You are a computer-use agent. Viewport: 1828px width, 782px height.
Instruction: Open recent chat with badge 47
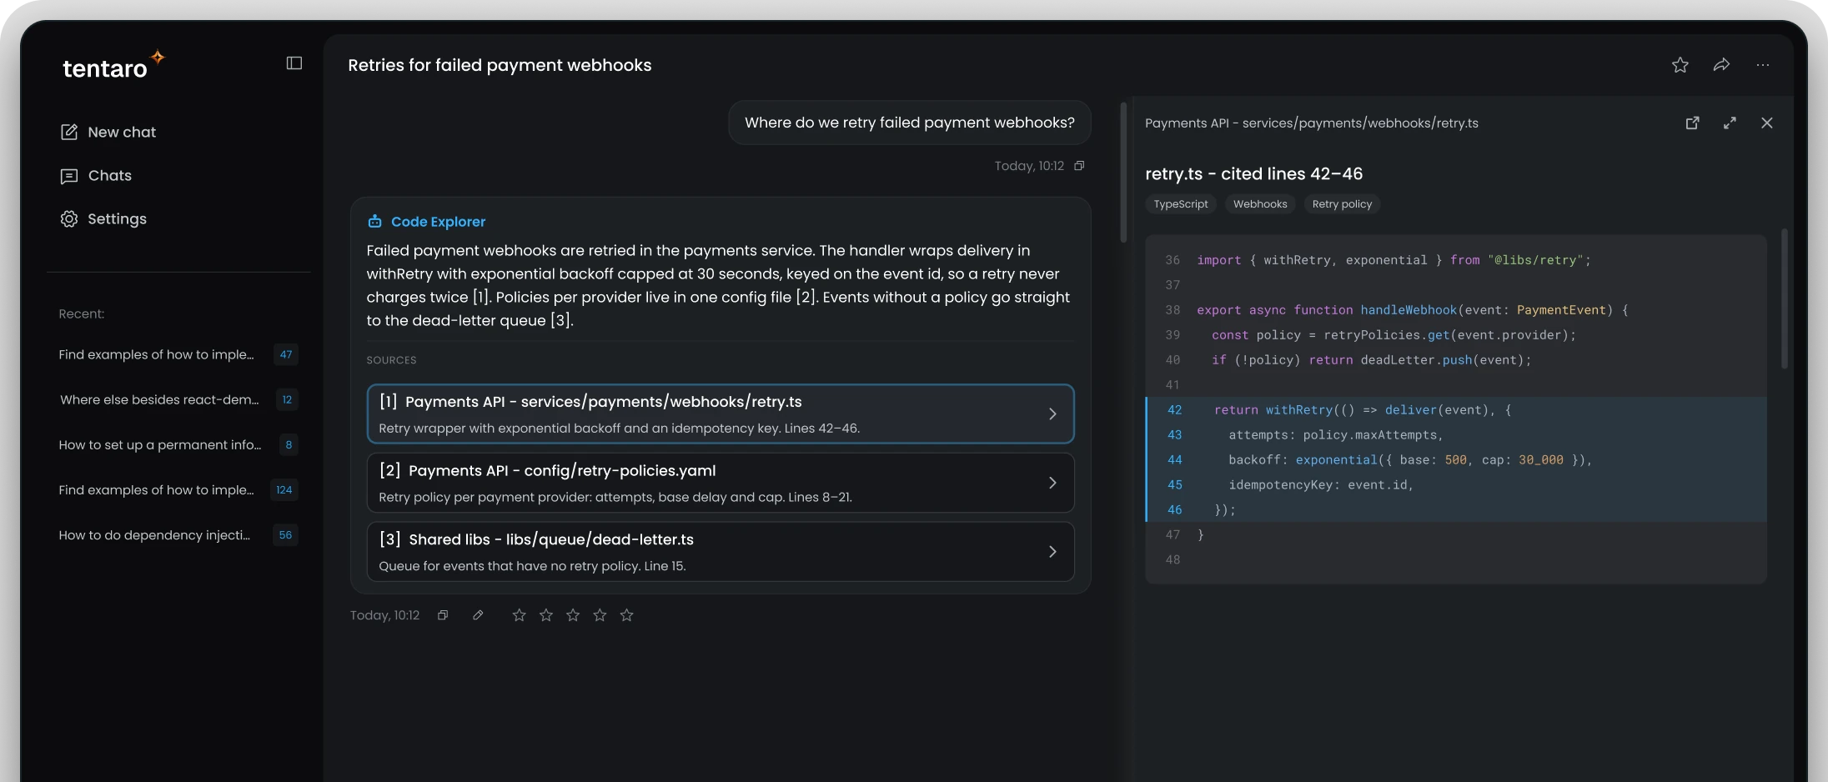(x=178, y=354)
